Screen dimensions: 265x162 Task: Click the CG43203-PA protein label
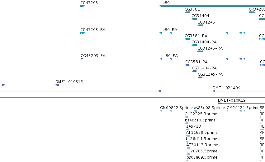(x=93, y=56)
